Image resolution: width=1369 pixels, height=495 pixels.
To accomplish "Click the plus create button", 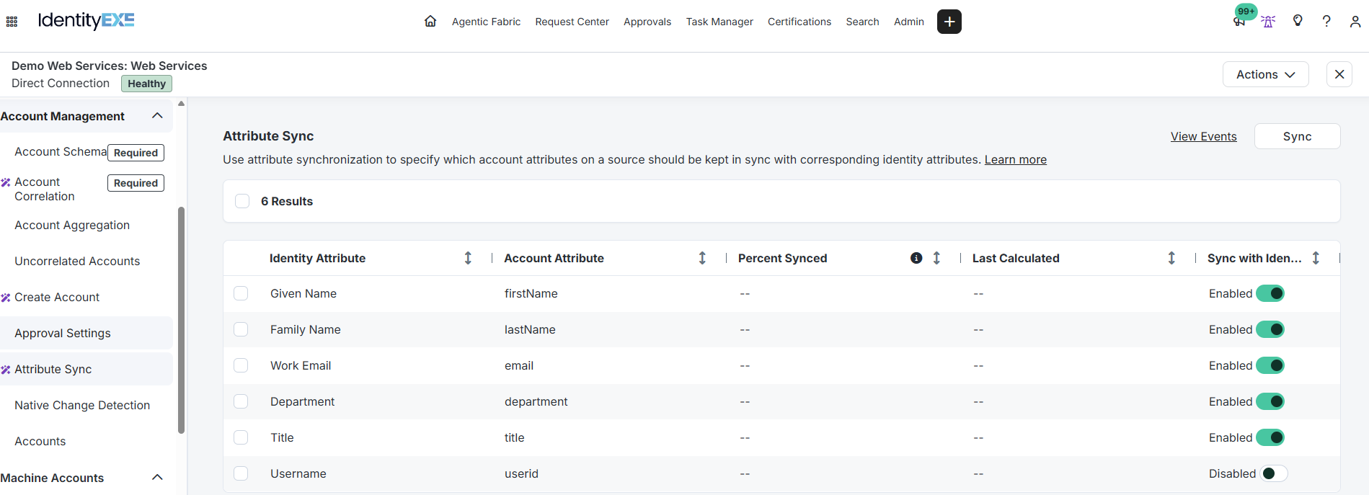I will [949, 22].
